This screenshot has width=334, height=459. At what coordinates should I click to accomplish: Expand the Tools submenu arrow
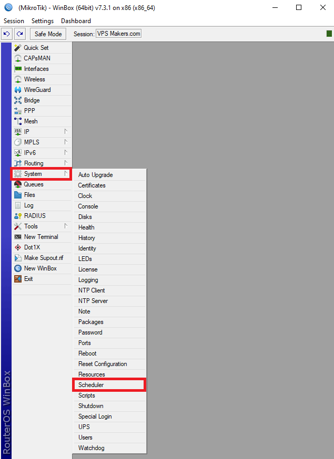point(66,226)
